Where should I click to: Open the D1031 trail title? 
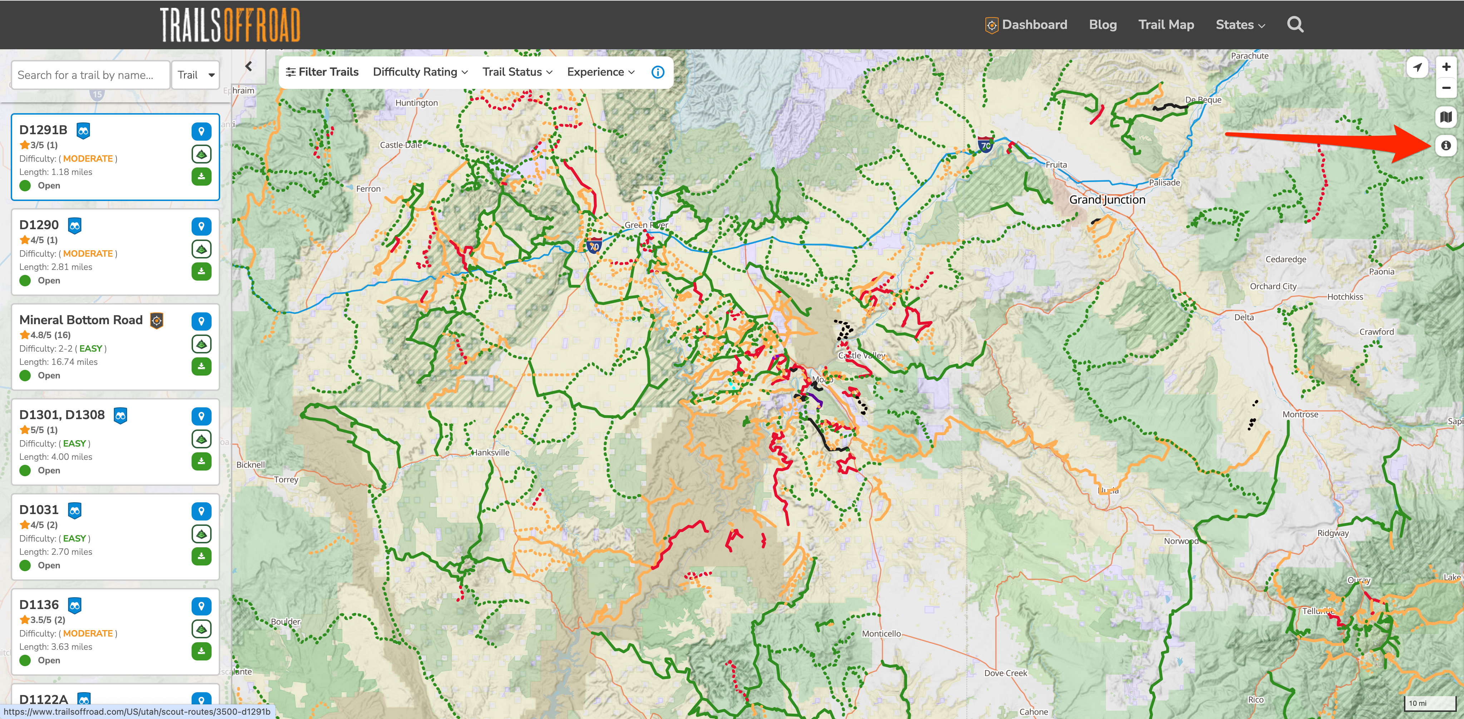tap(39, 509)
